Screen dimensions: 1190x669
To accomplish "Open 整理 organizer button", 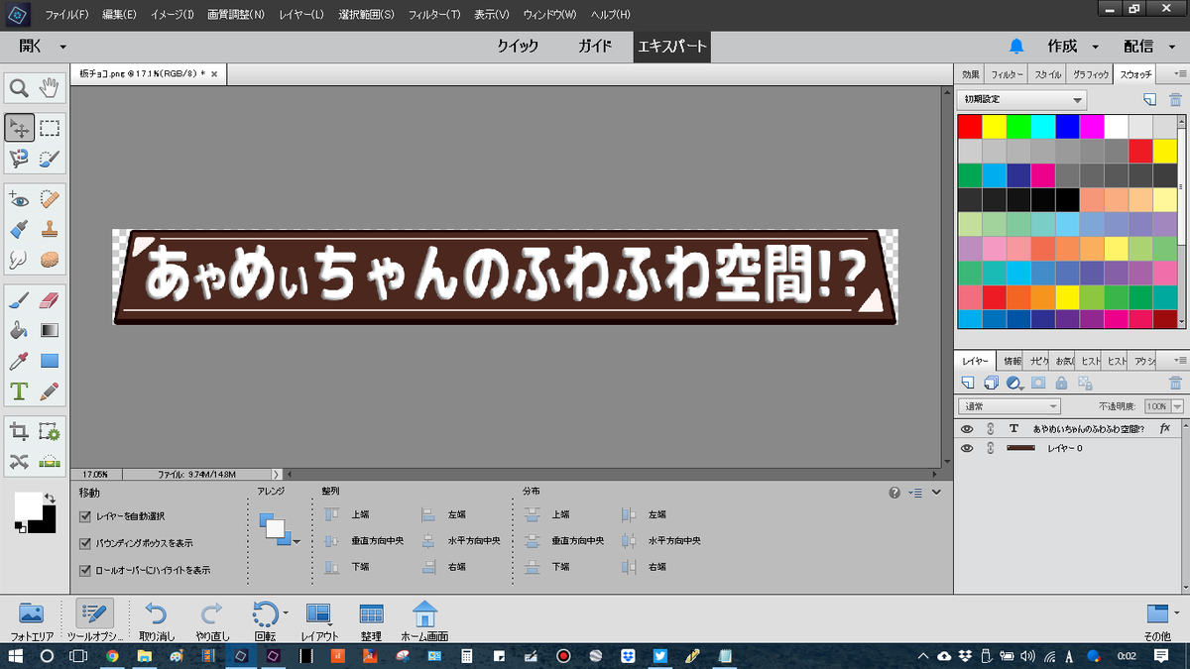I will click(x=371, y=621).
